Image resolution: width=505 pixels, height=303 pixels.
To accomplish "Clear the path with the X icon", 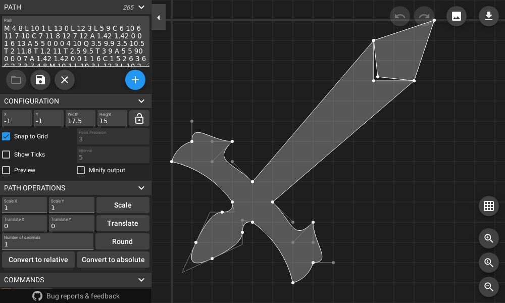I will tap(65, 80).
